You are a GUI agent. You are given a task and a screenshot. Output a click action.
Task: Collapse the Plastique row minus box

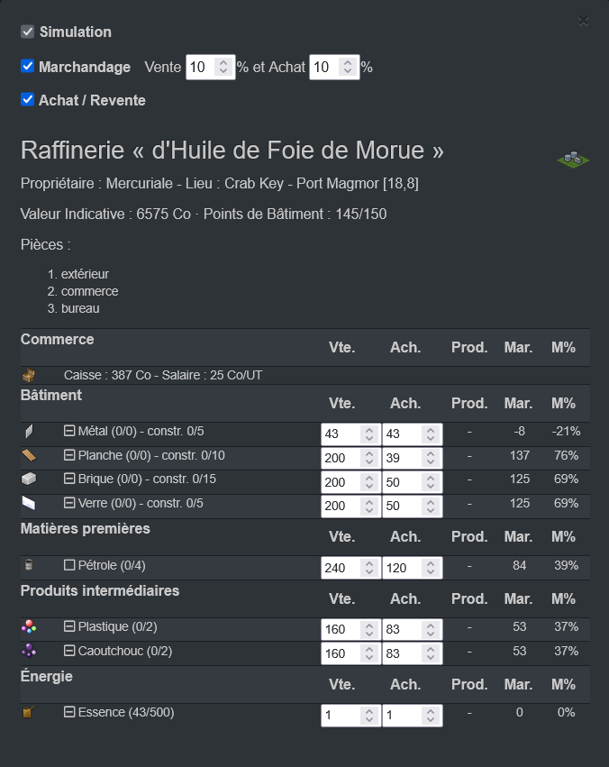[x=69, y=626]
